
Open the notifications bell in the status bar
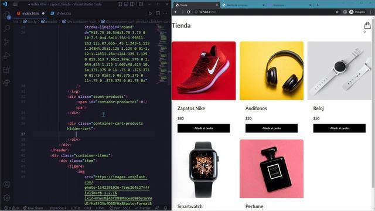point(165,208)
